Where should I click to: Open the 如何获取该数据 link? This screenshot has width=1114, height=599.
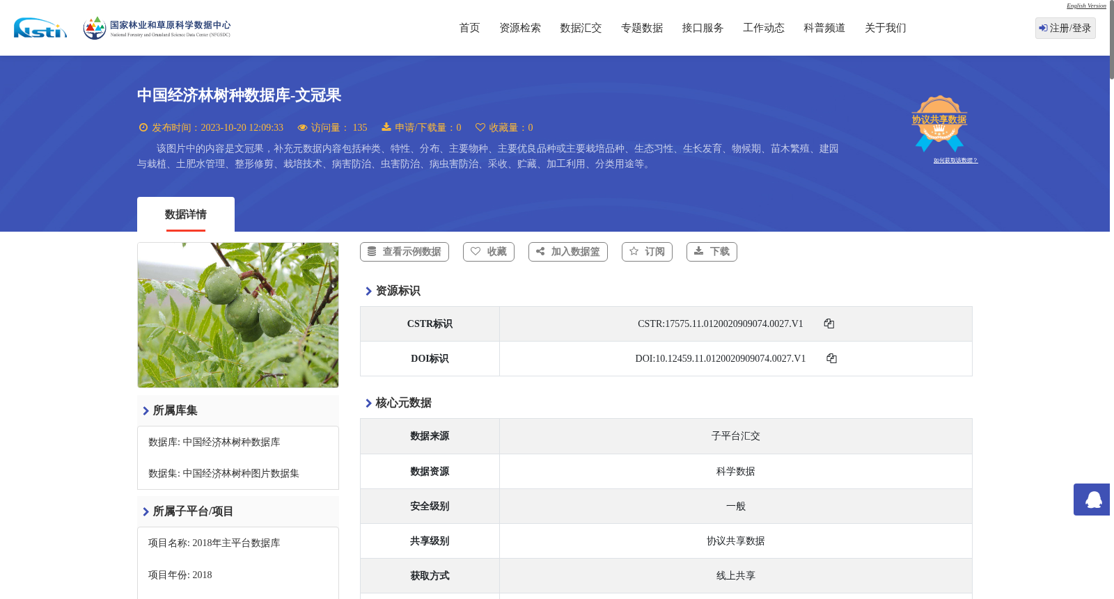coord(955,161)
